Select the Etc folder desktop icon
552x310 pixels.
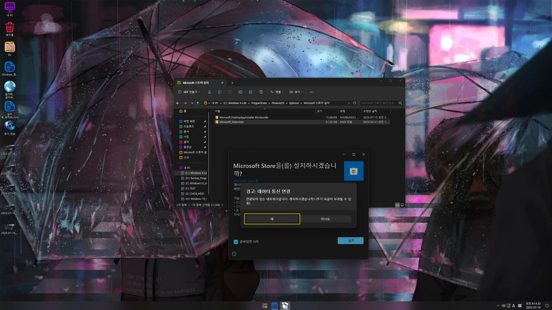[x=10, y=49]
